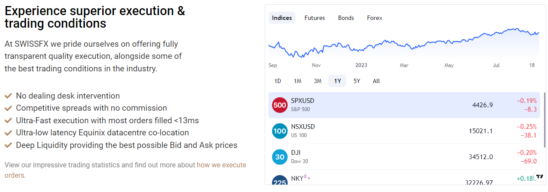Click the red S&P 500 icon
Viewport: 548px width, 192px height.
tap(279, 105)
